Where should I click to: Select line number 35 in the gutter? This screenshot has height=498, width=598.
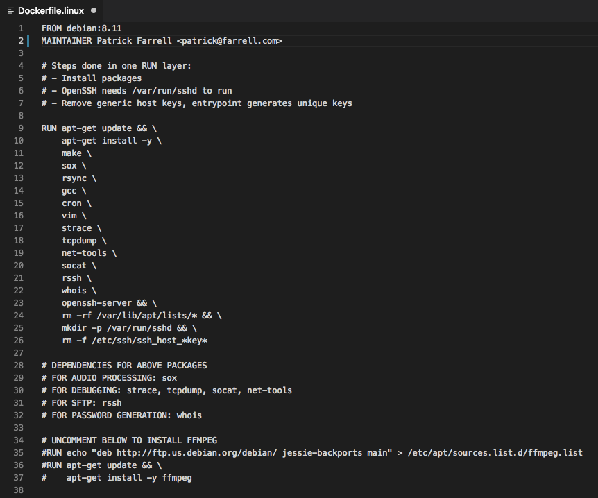point(21,452)
